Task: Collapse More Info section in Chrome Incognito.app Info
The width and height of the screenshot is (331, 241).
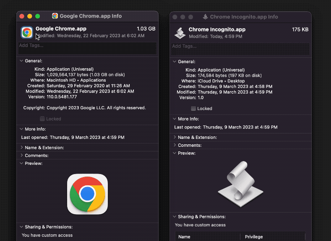Action: (175, 119)
